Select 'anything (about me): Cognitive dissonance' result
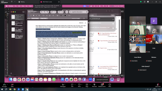This screenshot has width=162, height=91. 17,36
